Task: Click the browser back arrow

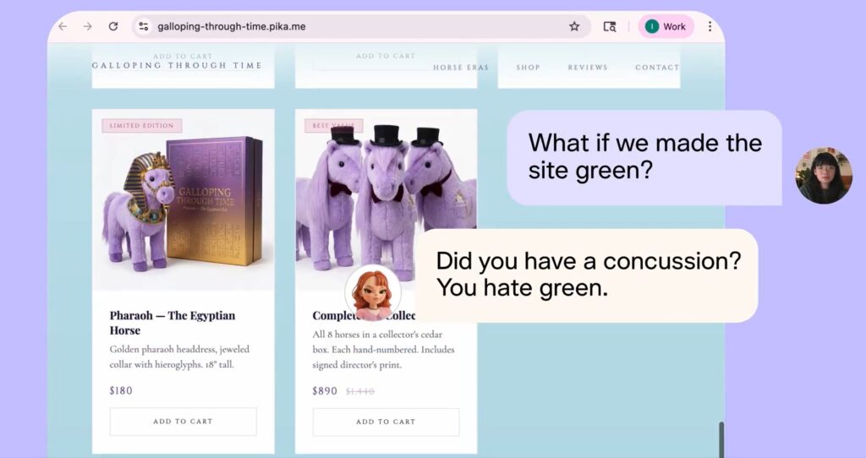Action: (x=63, y=26)
